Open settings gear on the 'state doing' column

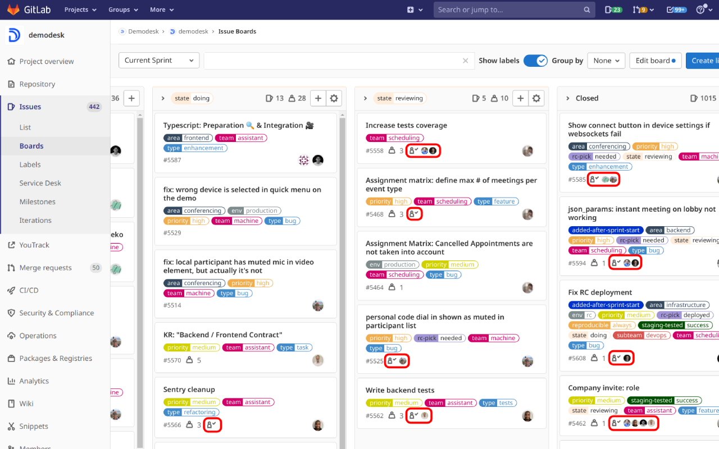pos(334,98)
